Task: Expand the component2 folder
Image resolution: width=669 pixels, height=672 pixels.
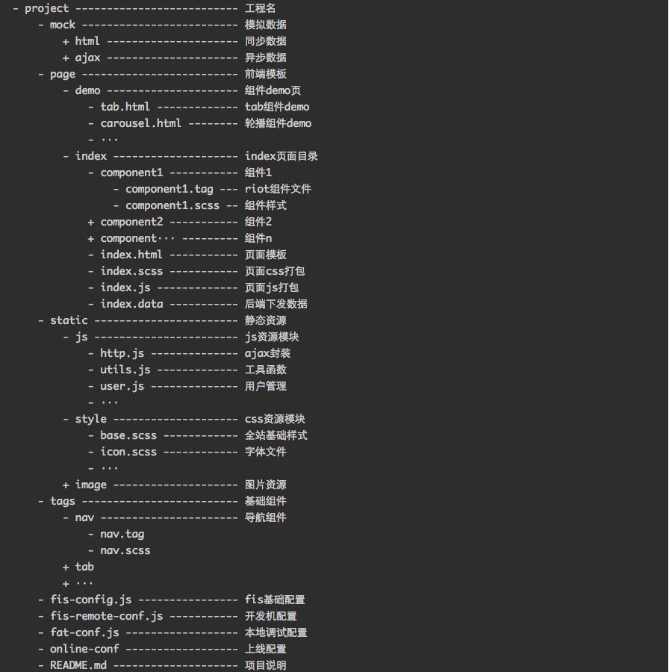Action: pyautogui.click(x=91, y=222)
